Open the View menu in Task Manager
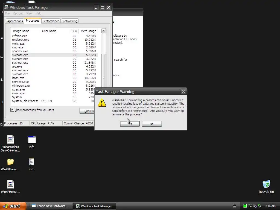This screenshot has height=210, width=280. [x=29, y=13]
